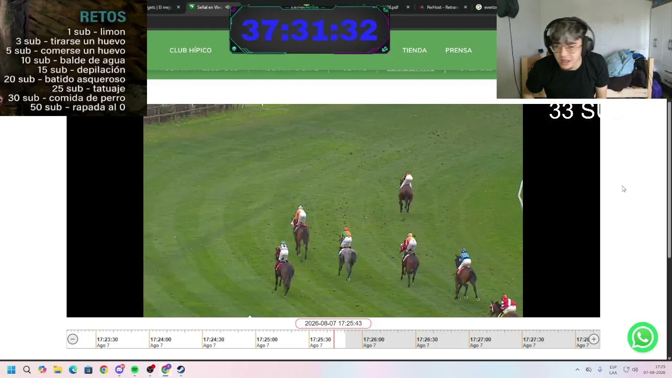Open the CLUB HÍPICO menu
Screen dimensions: 672x378
pos(191,50)
